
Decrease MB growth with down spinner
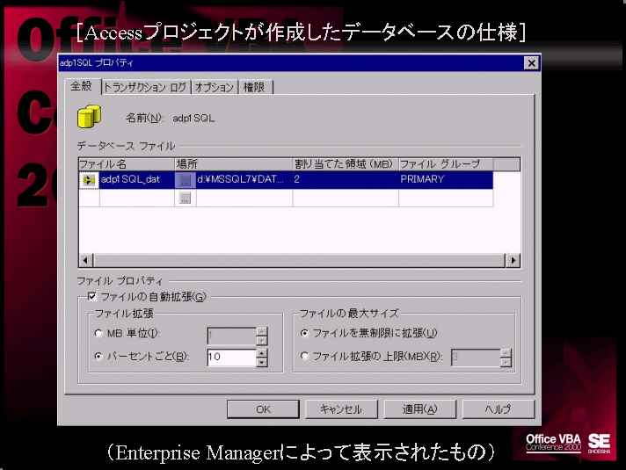coord(261,340)
